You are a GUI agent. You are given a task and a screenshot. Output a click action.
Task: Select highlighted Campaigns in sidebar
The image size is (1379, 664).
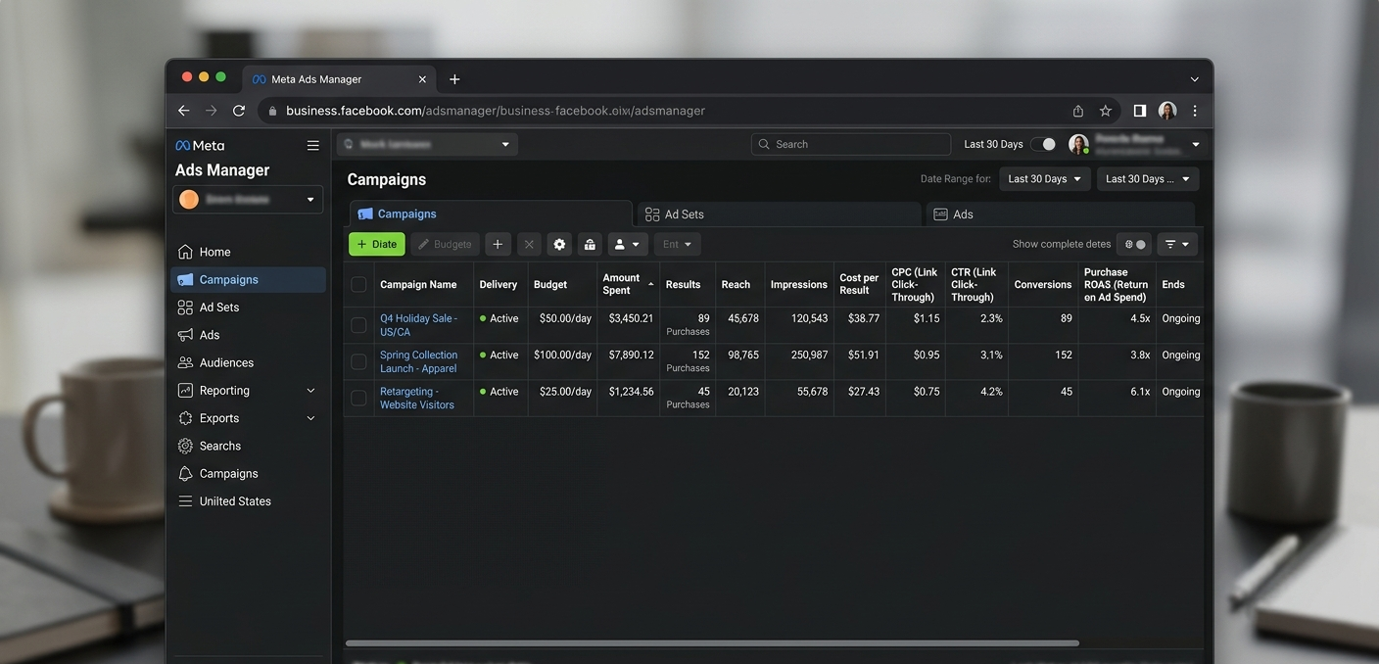248,279
